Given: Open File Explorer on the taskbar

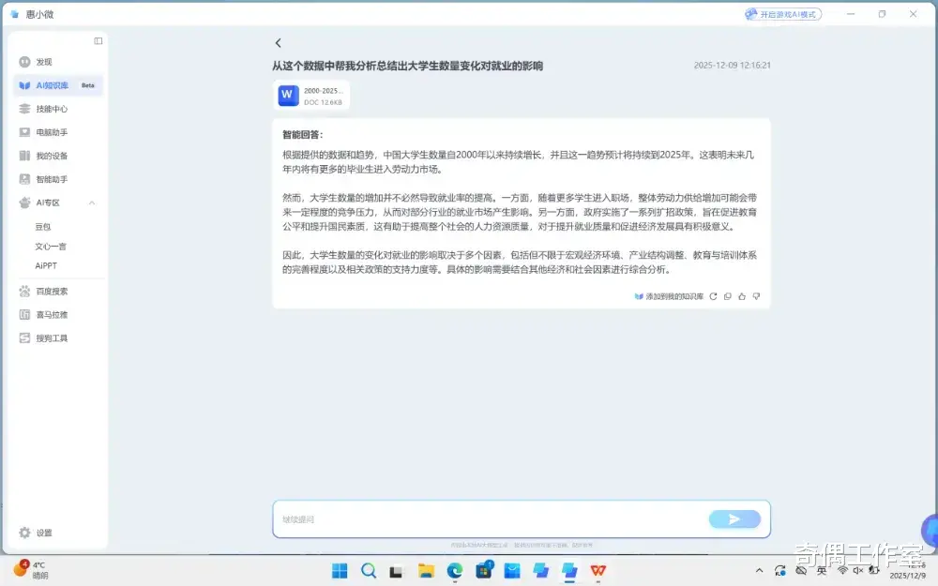Looking at the screenshot, I should (x=426, y=571).
